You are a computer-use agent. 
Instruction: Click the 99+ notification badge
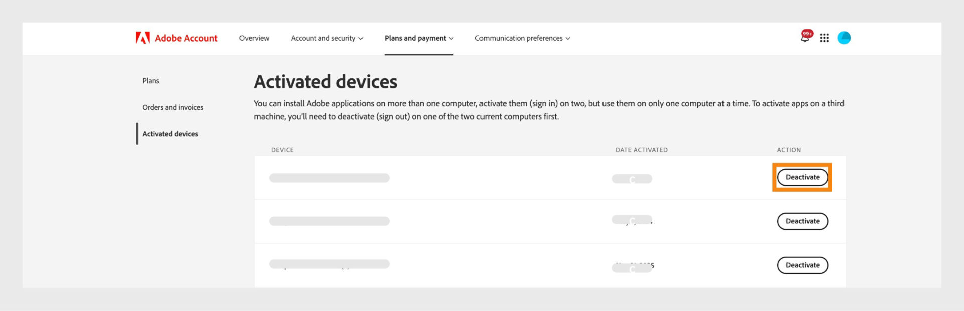point(808,32)
